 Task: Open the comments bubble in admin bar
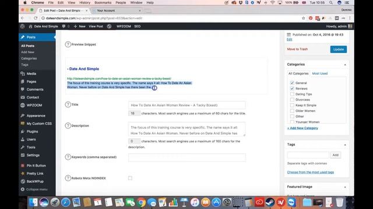tap(64, 26)
